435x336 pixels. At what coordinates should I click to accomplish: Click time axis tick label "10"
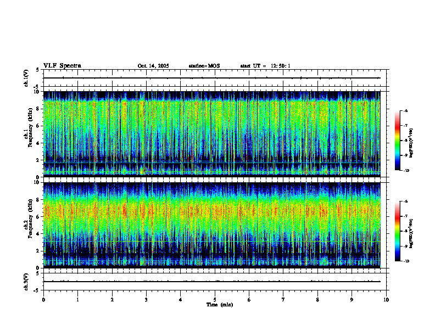click(x=386, y=300)
